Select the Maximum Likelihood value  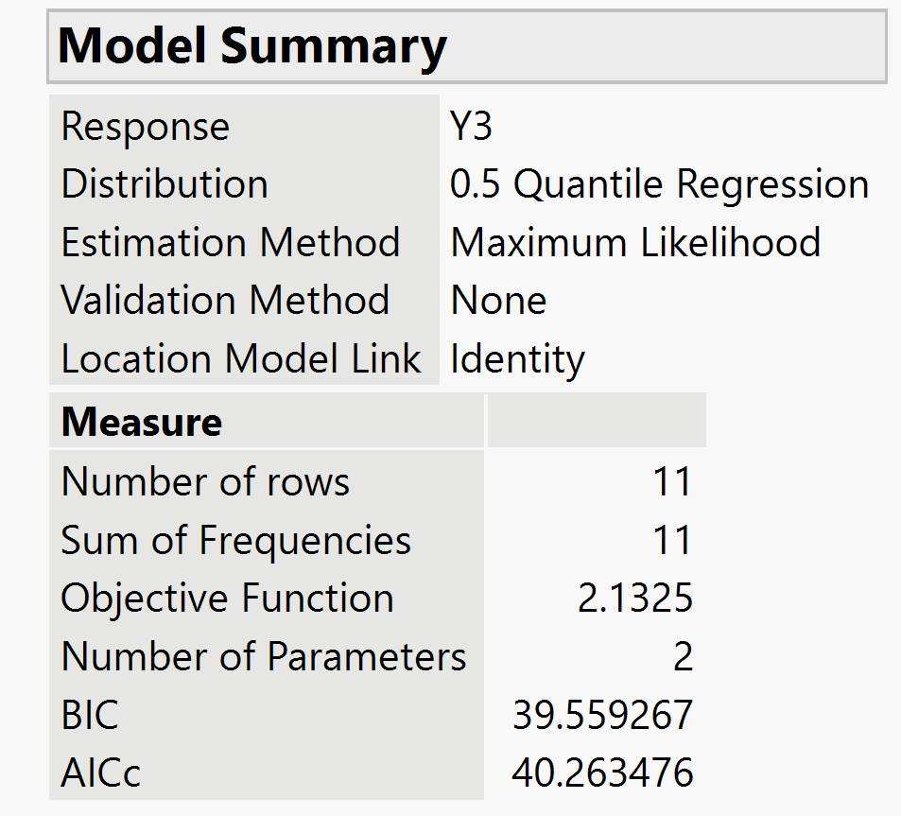(635, 243)
